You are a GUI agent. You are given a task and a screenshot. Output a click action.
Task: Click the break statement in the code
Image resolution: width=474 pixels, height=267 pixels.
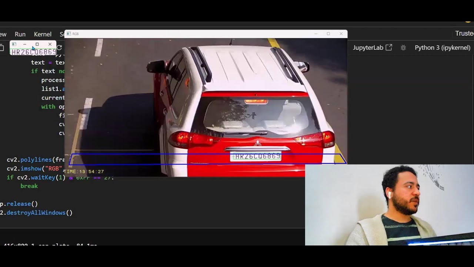point(29,186)
